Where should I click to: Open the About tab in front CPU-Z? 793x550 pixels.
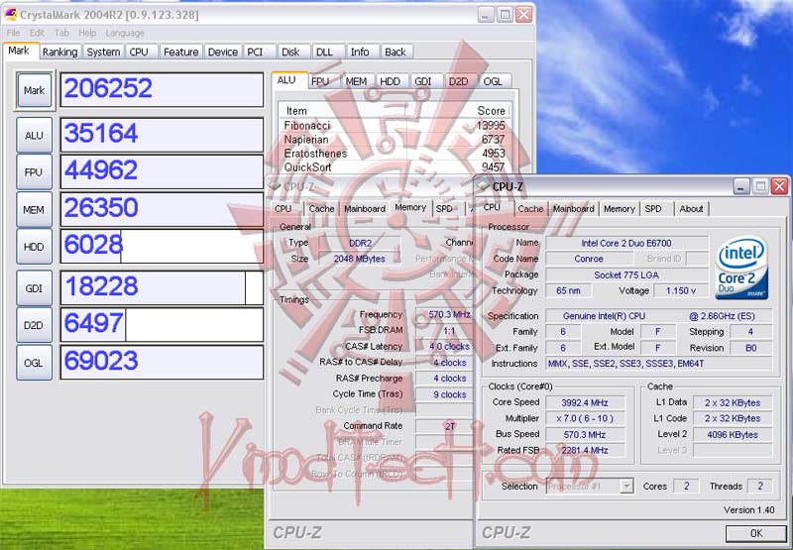[x=691, y=209]
